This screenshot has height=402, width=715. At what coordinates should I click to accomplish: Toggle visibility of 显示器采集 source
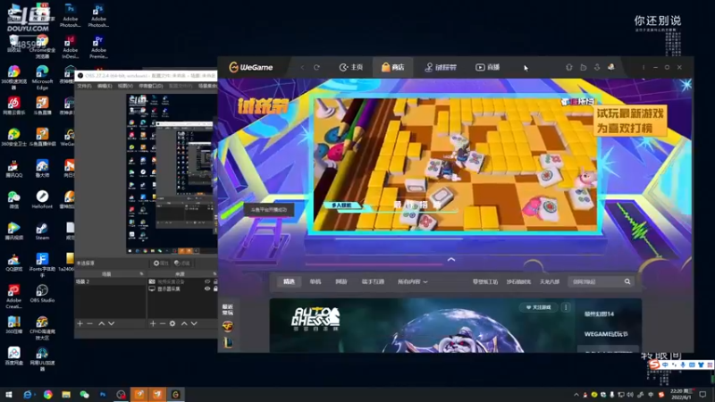click(x=207, y=289)
